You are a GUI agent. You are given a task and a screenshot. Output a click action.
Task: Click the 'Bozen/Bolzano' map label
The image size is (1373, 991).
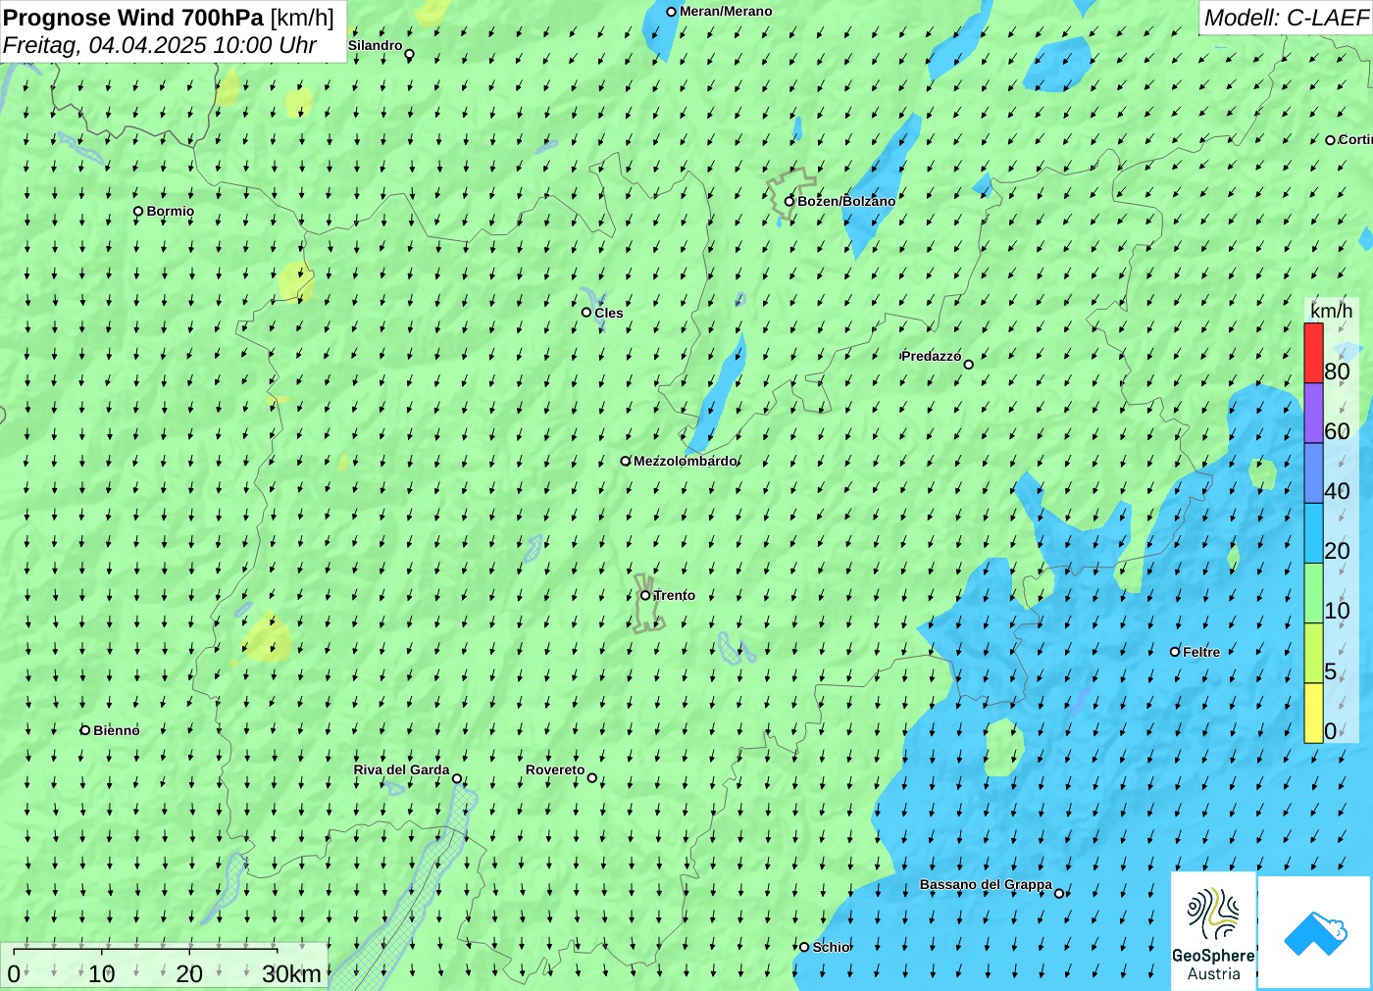pos(846,201)
